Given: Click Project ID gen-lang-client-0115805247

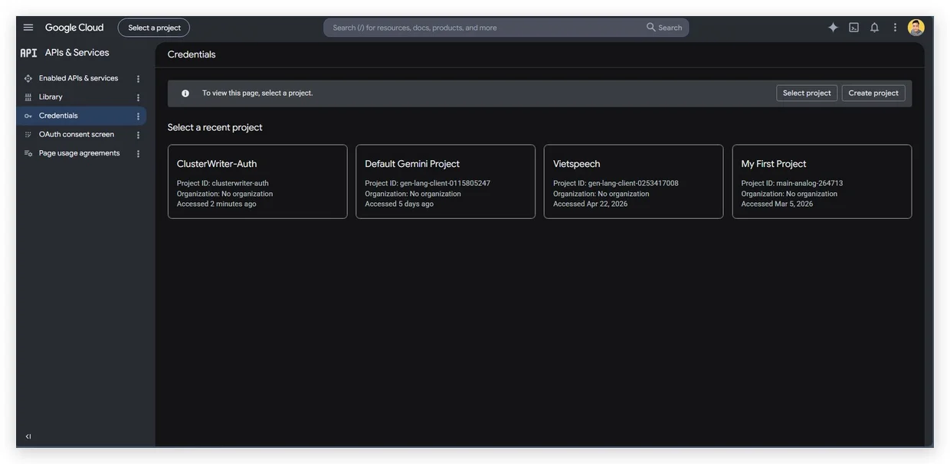Looking at the screenshot, I should (x=427, y=184).
